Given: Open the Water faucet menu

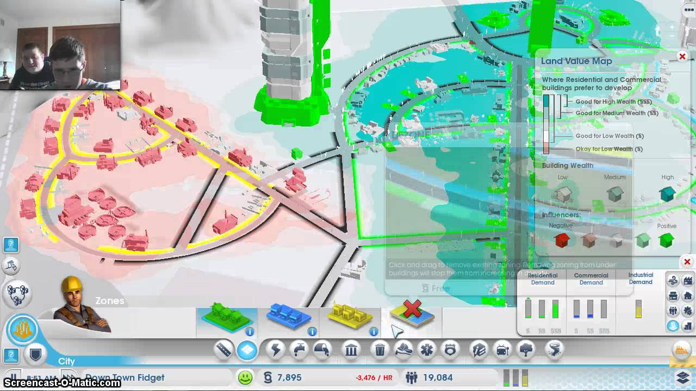Looking at the screenshot, I should tap(299, 350).
